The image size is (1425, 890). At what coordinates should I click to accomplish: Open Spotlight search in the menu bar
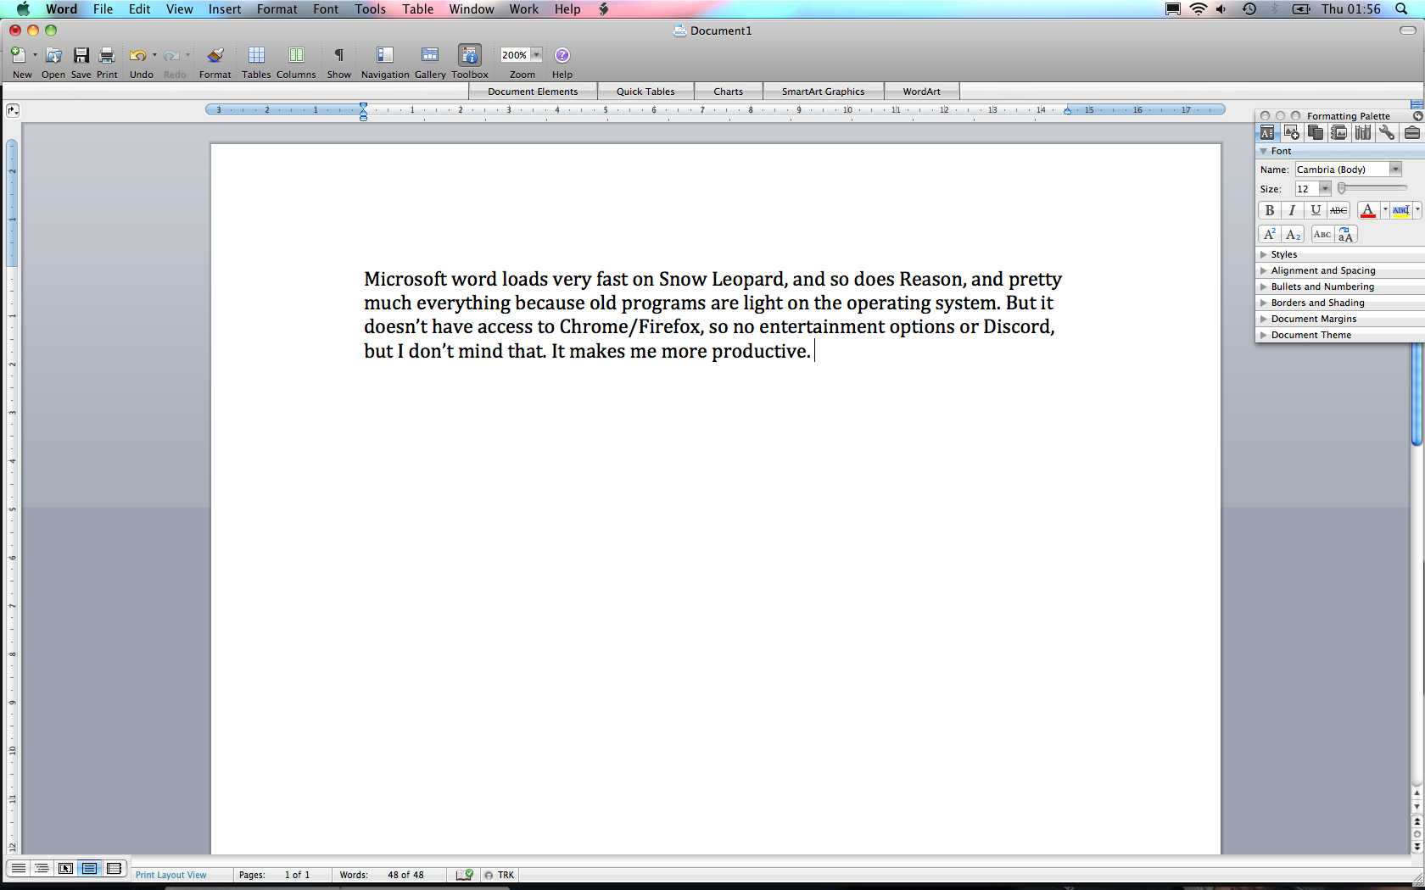[1401, 9]
